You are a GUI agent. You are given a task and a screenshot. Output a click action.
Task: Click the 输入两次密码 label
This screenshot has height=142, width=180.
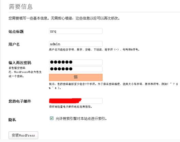click(20, 63)
